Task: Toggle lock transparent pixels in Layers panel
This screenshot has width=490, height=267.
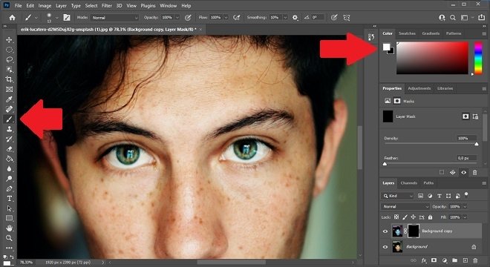Action: coord(396,217)
